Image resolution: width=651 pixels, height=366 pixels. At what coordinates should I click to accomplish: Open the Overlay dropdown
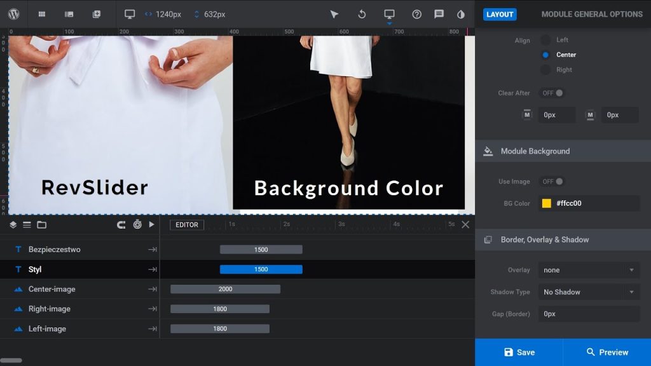tap(589, 269)
